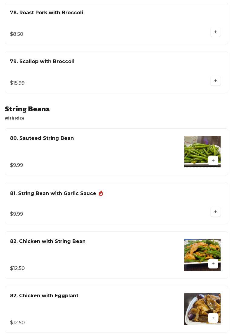233x334 pixels.
Task: Open item 78. Roast Pork with Broccoli
Action: (47, 12)
